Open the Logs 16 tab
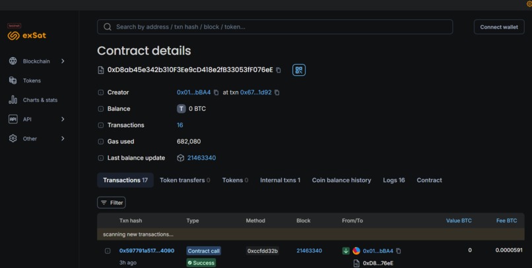This screenshot has width=532, height=268. pyautogui.click(x=394, y=180)
